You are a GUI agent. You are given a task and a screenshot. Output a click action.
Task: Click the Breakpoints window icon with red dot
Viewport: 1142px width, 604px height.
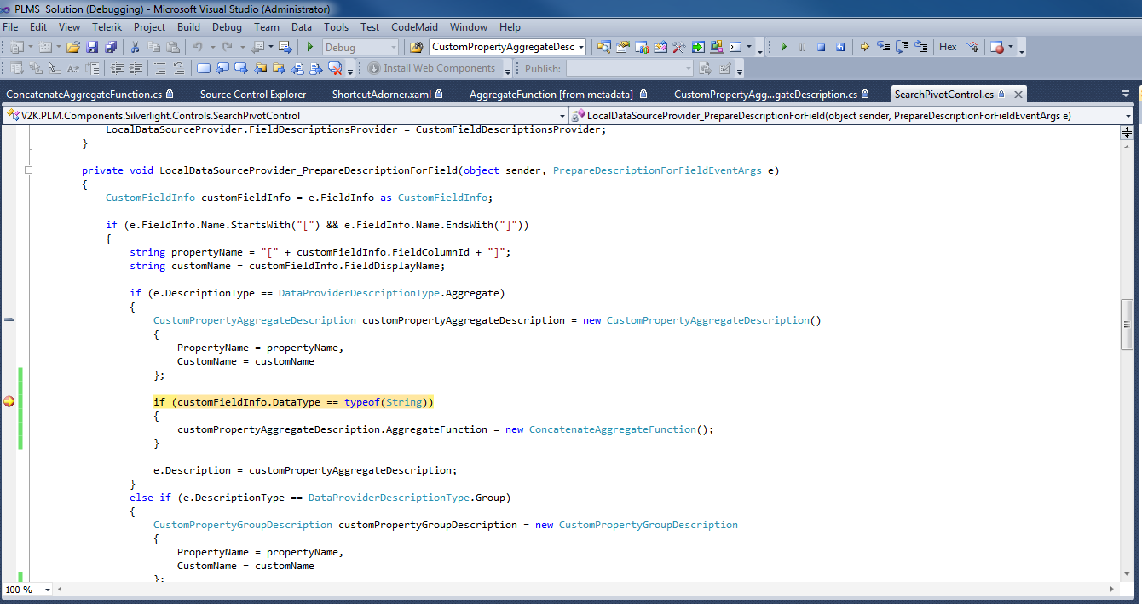click(x=997, y=47)
